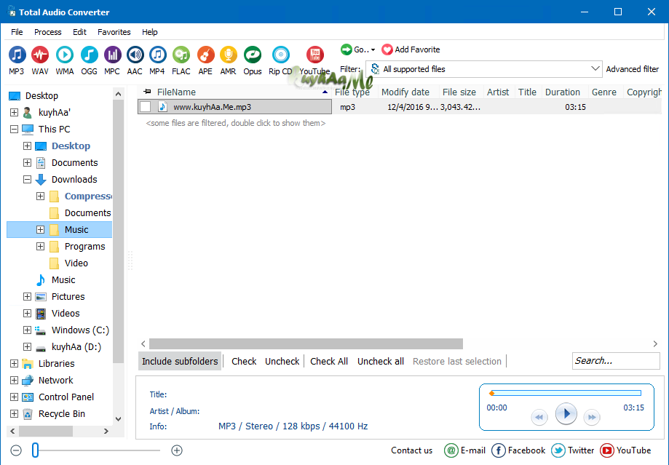669x465 pixels.
Task: Convert to AMR icon
Action: [x=229, y=55]
